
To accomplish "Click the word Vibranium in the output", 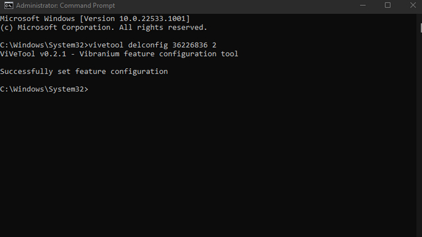I will click(x=100, y=54).
